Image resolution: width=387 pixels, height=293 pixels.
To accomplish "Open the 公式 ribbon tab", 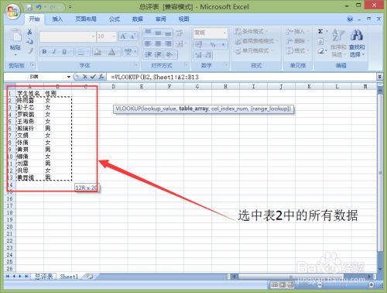I will (114, 19).
